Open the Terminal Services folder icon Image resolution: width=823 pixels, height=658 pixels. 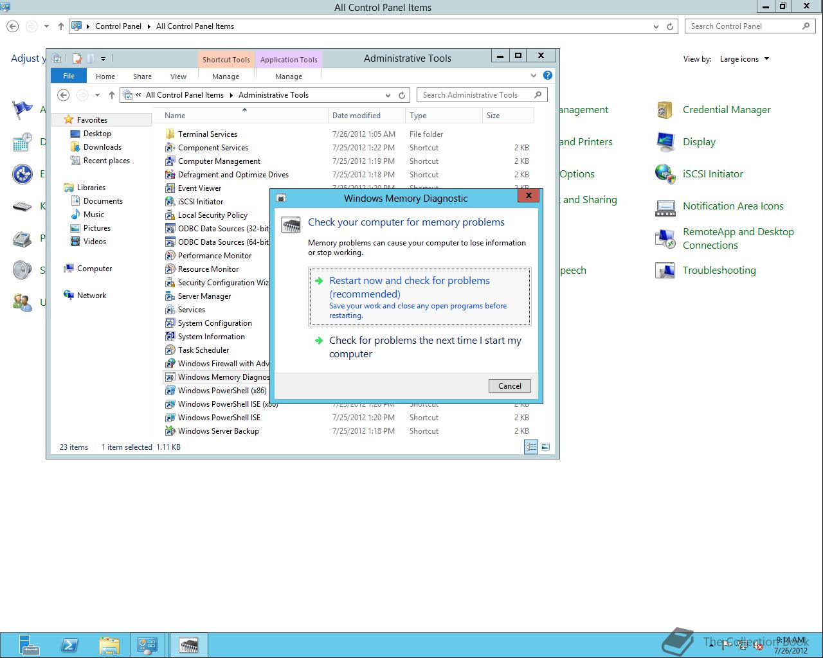pos(170,134)
